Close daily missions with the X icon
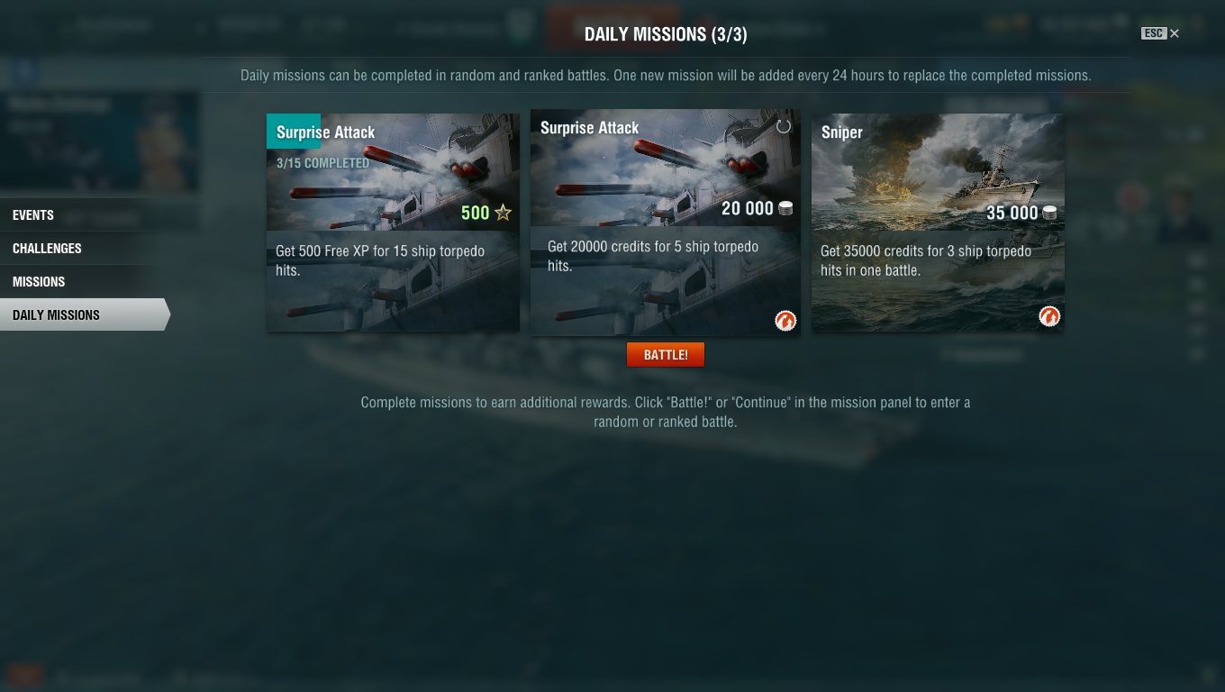 1175,33
